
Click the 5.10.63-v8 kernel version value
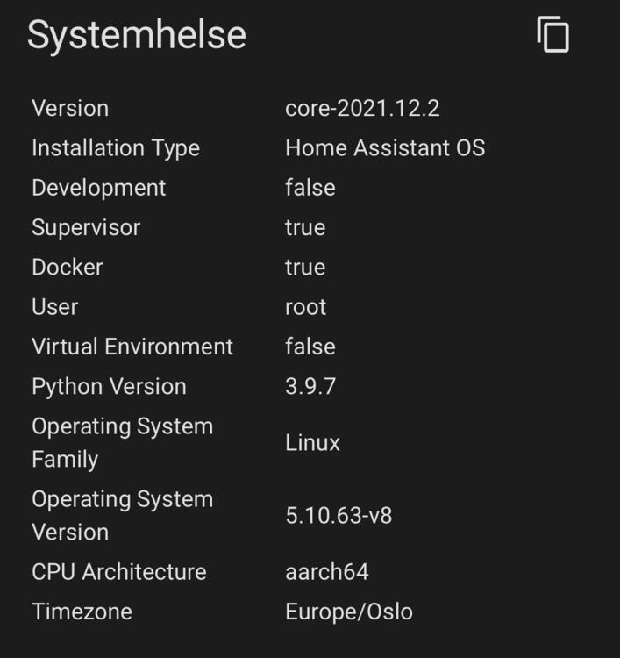(x=339, y=515)
